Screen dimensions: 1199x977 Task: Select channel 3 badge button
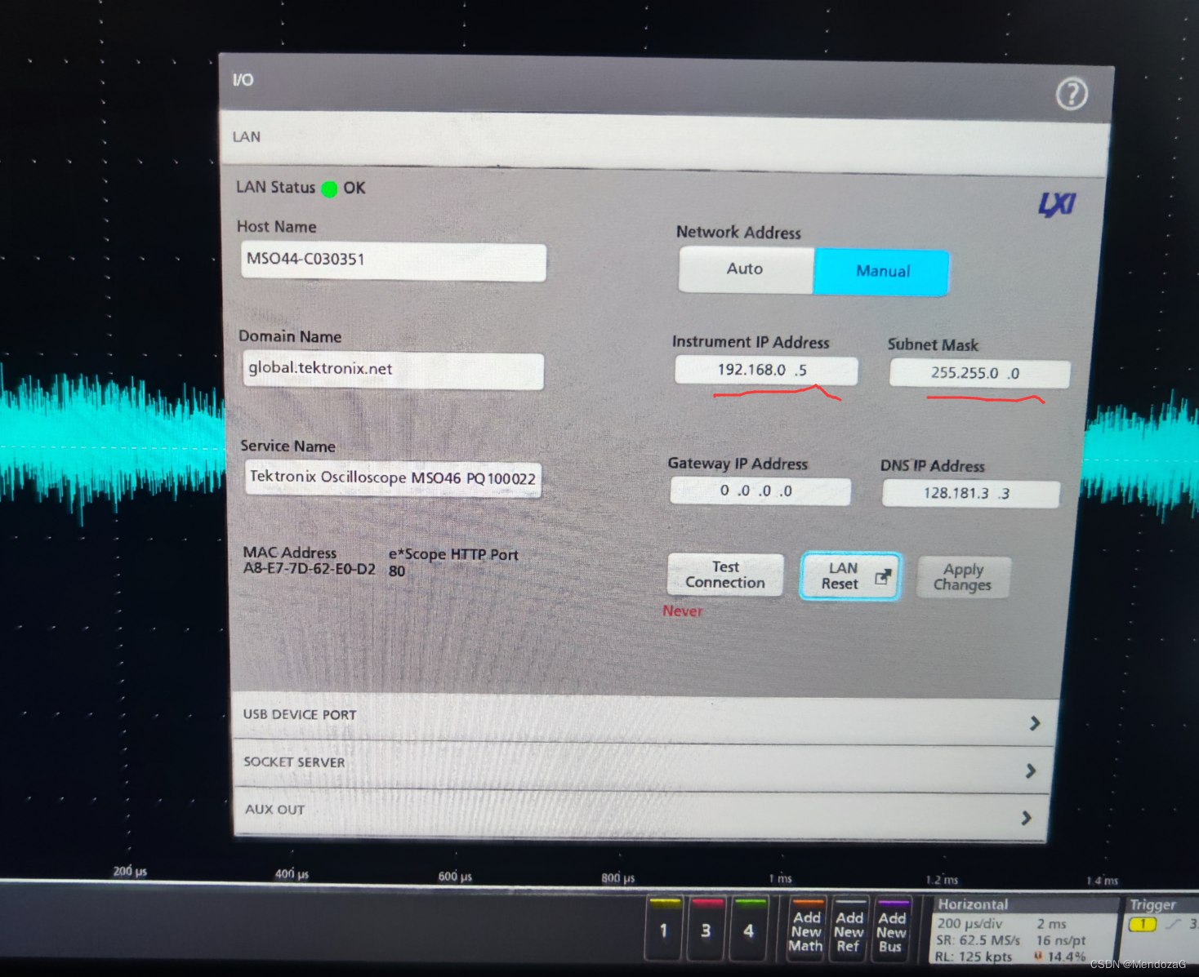(706, 930)
